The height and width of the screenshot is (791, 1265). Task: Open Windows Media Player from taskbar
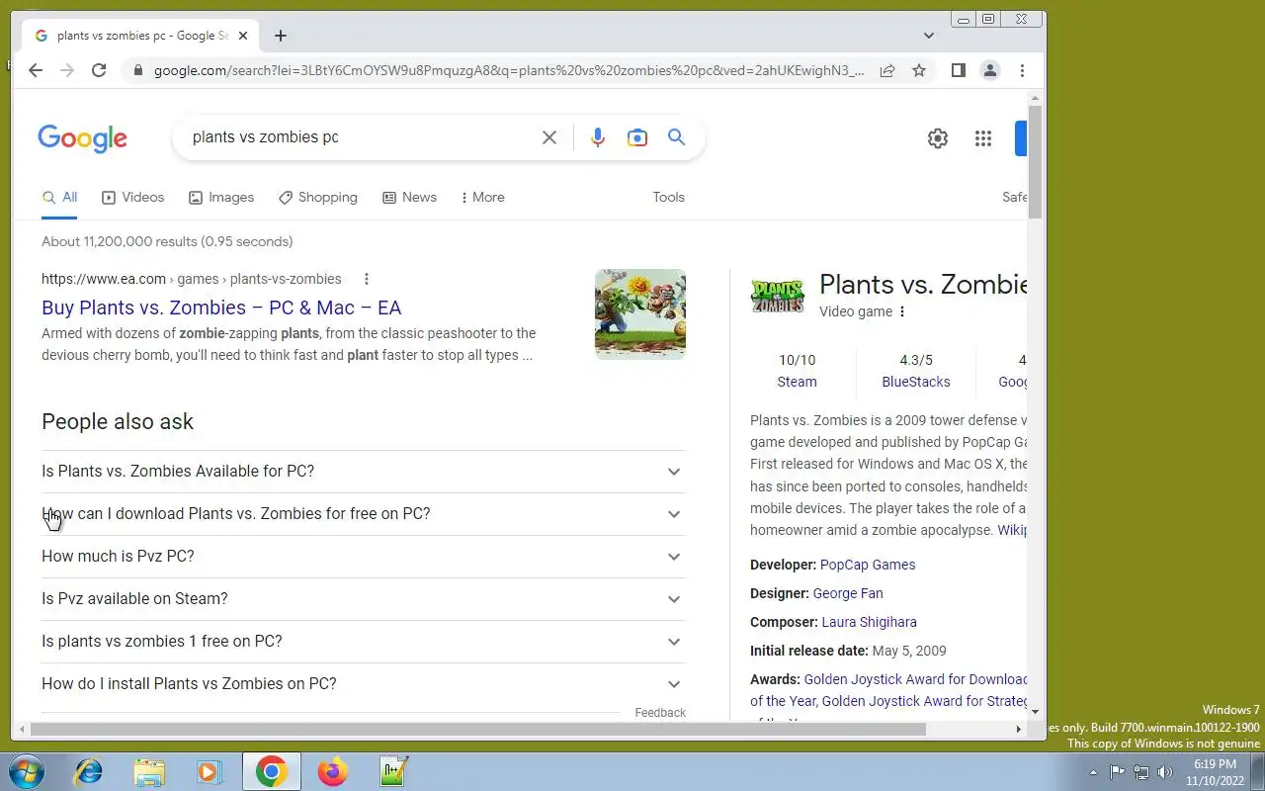pos(210,771)
